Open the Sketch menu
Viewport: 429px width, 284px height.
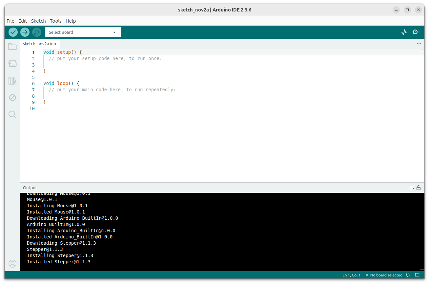click(x=38, y=21)
